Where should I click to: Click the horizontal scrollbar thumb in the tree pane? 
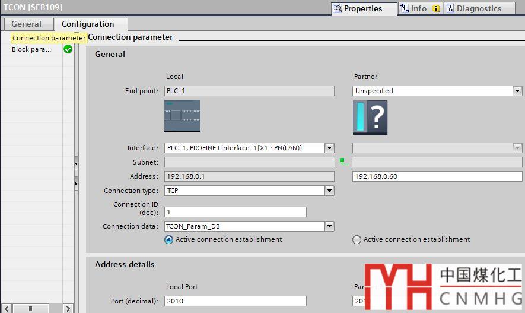(x=31, y=309)
